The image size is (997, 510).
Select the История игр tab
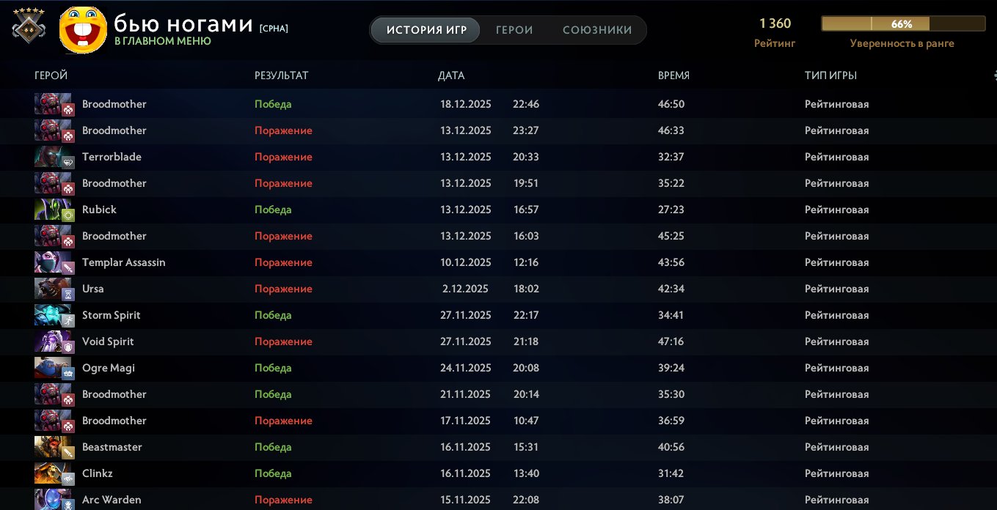click(425, 30)
